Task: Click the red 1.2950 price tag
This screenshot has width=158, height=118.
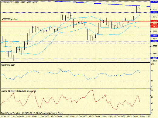Action: click(x=154, y=24)
